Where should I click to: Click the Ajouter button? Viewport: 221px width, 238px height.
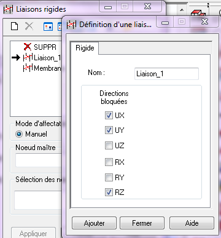click(94, 223)
